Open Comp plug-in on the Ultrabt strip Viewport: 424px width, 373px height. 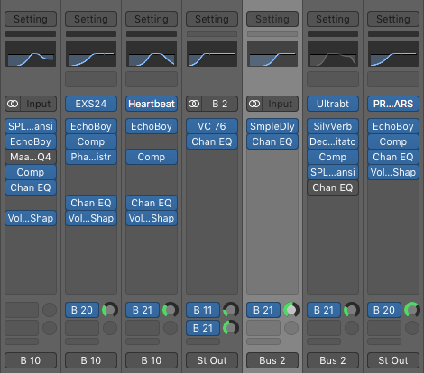click(x=333, y=157)
